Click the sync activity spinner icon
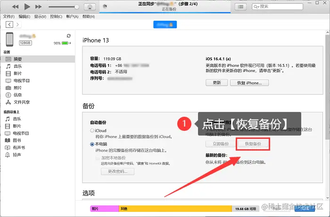This screenshot has height=217, width=330. point(105,6)
